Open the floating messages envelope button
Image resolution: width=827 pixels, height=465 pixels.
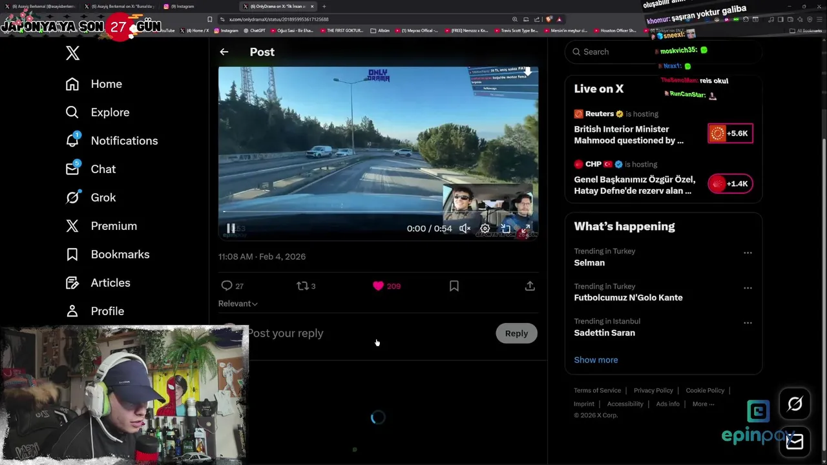(x=795, y=441)
